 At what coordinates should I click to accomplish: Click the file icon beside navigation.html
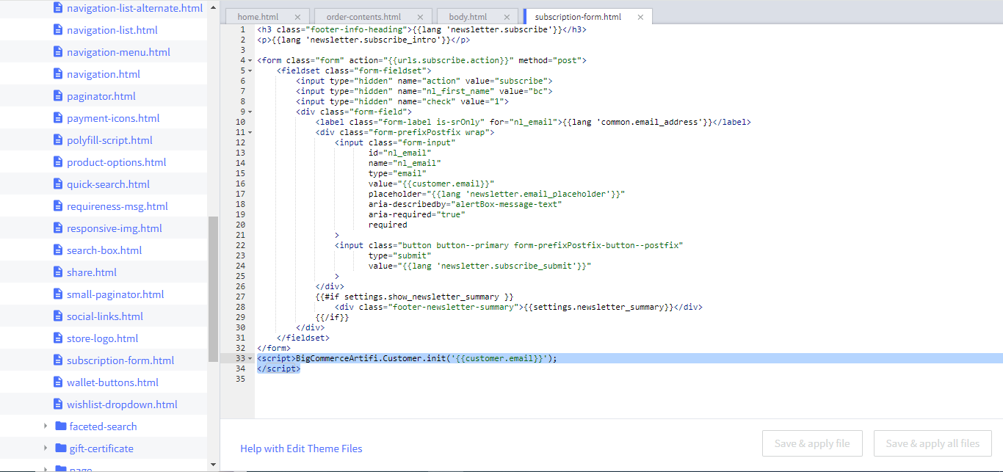[59, 74]
